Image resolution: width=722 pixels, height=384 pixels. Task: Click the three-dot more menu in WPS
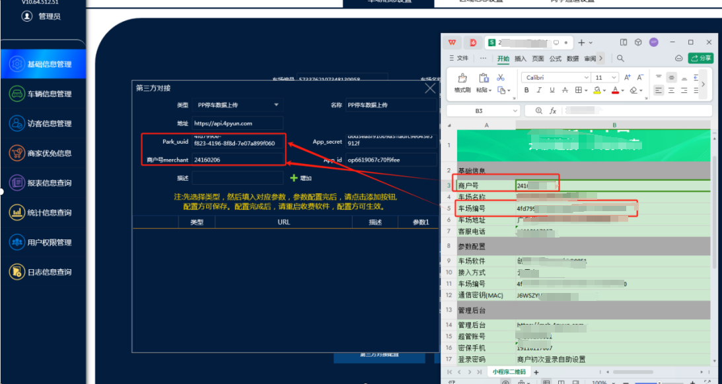click(483, 59)
